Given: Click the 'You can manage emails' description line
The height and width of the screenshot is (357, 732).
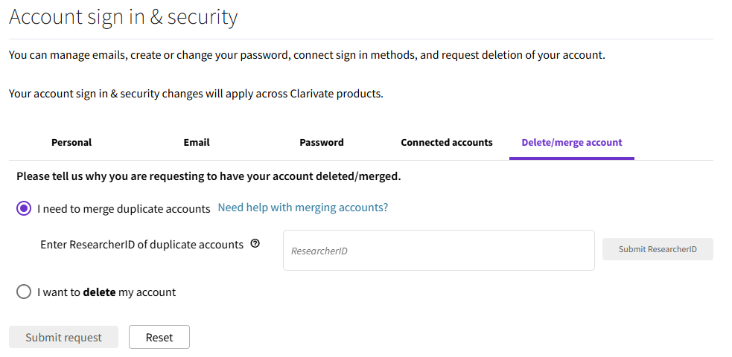Looking at the screenshot, I should click(x=307, y=55).
